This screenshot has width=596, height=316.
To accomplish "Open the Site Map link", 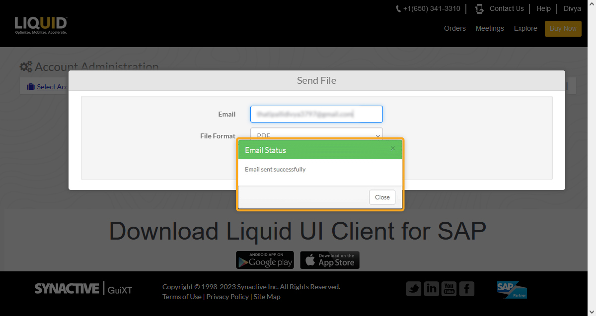I will 267,297.
